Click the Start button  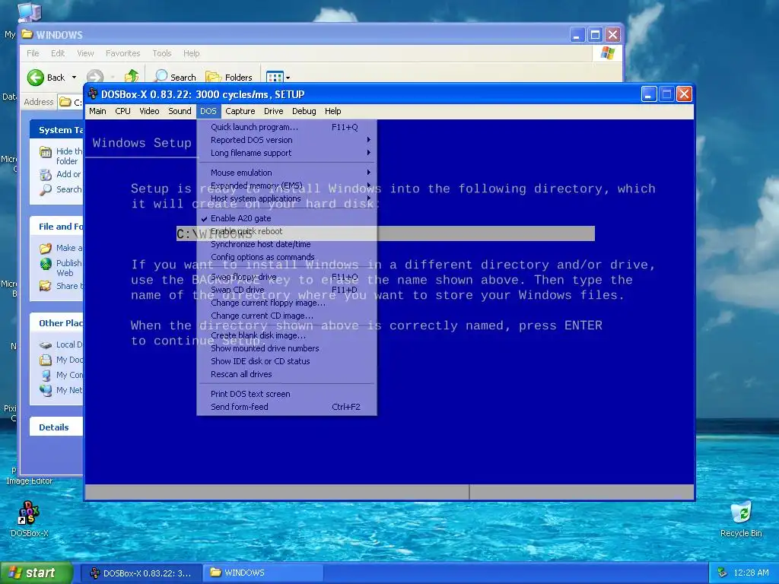tap(37, 573)
